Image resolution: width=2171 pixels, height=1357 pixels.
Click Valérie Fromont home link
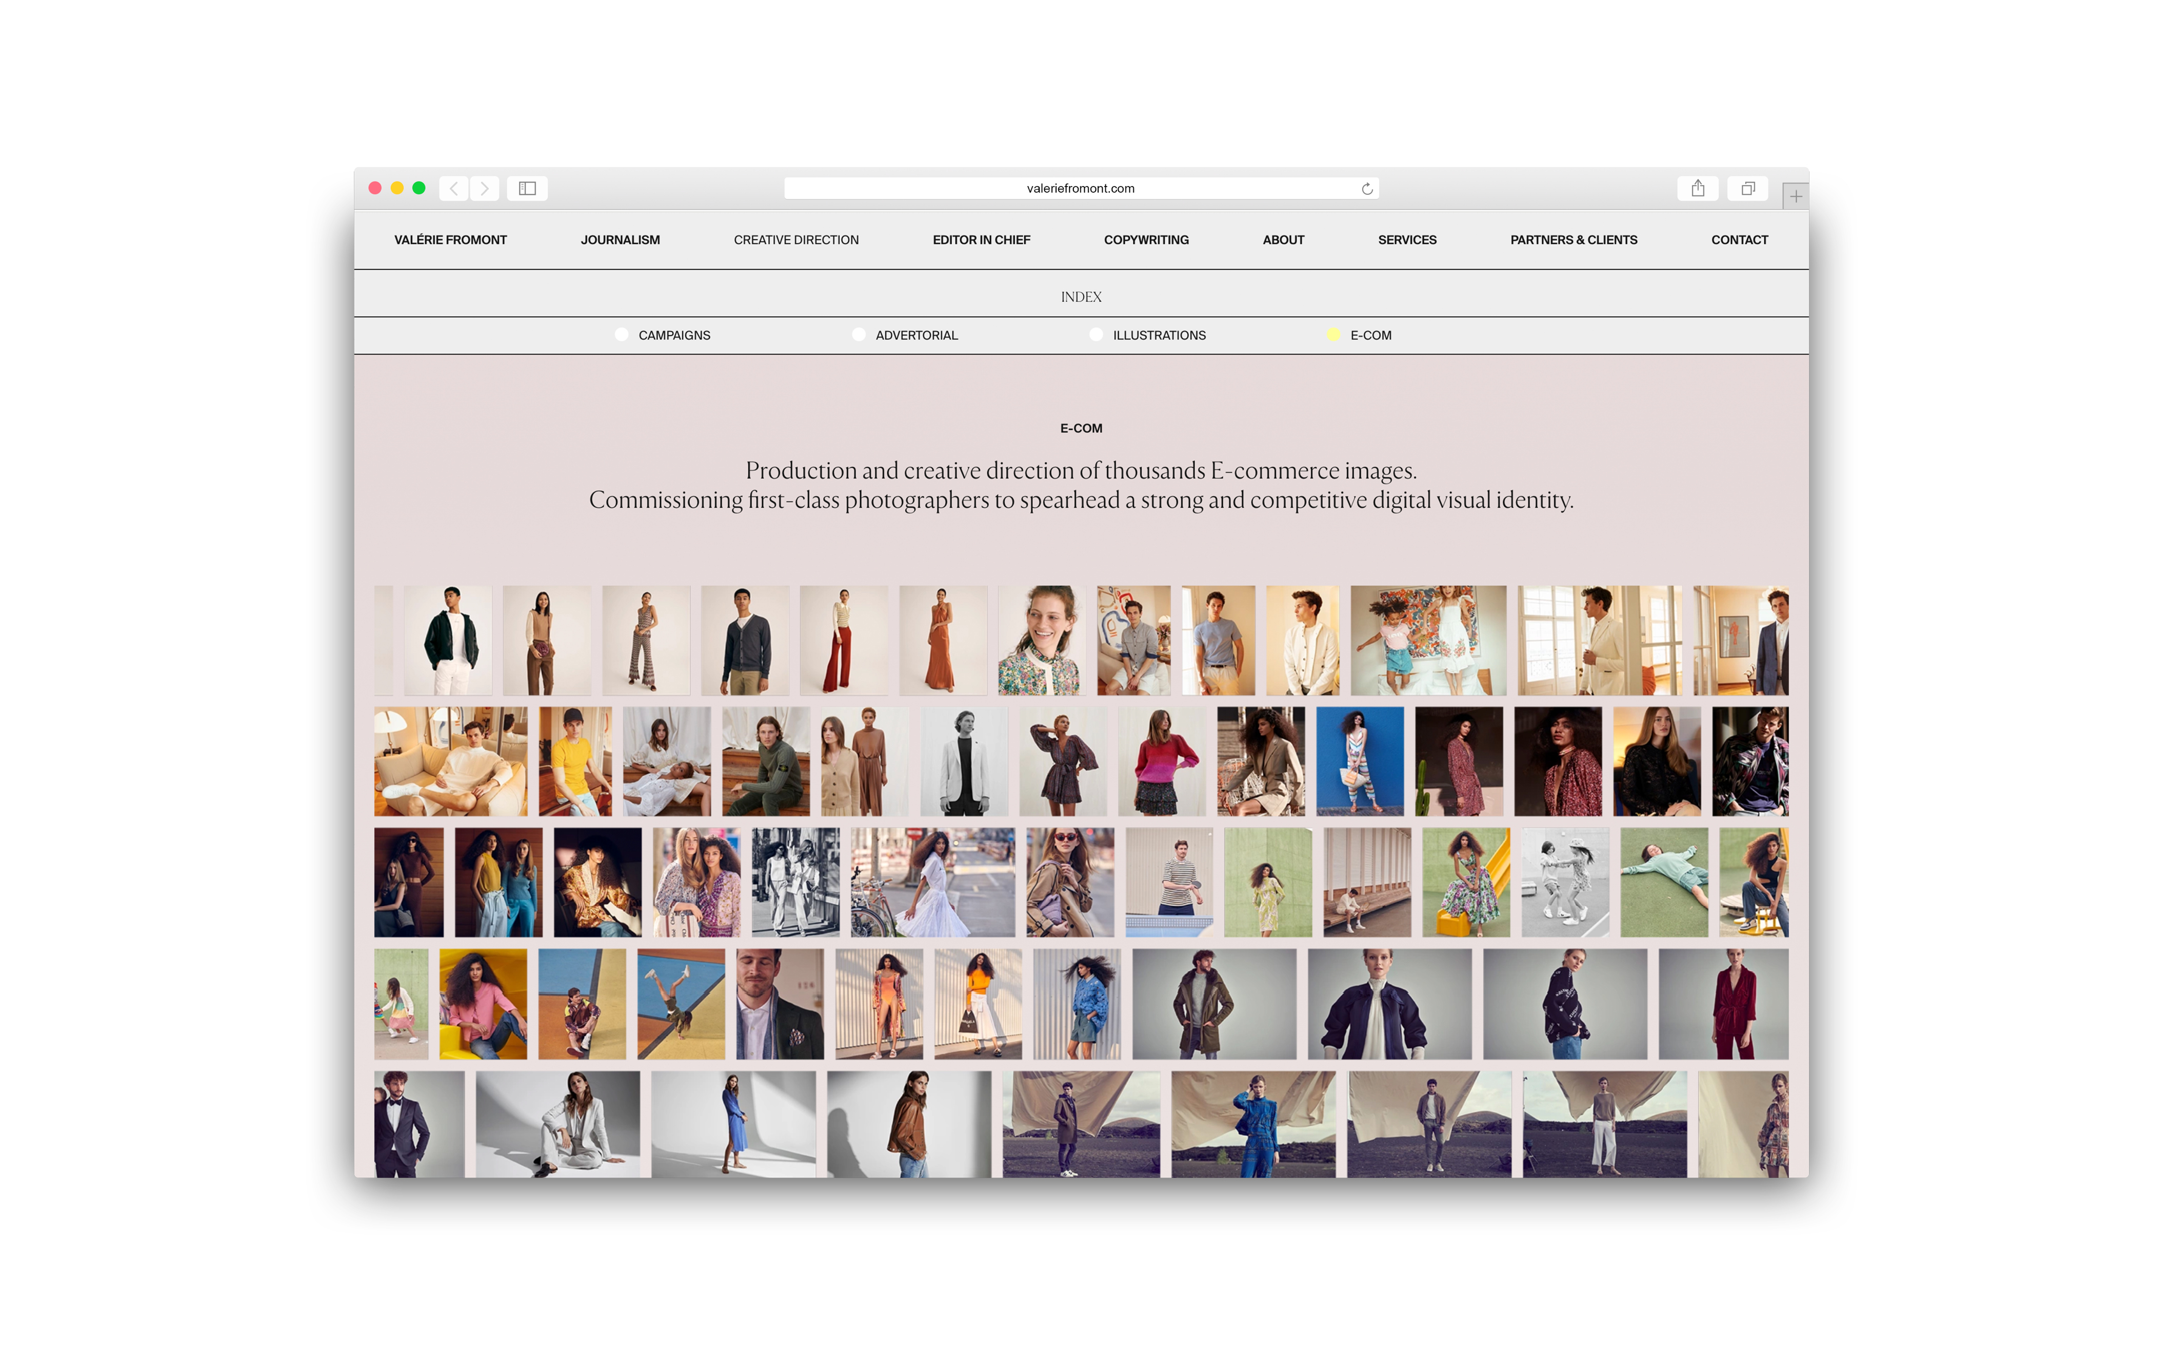click(x=450, y=240)
